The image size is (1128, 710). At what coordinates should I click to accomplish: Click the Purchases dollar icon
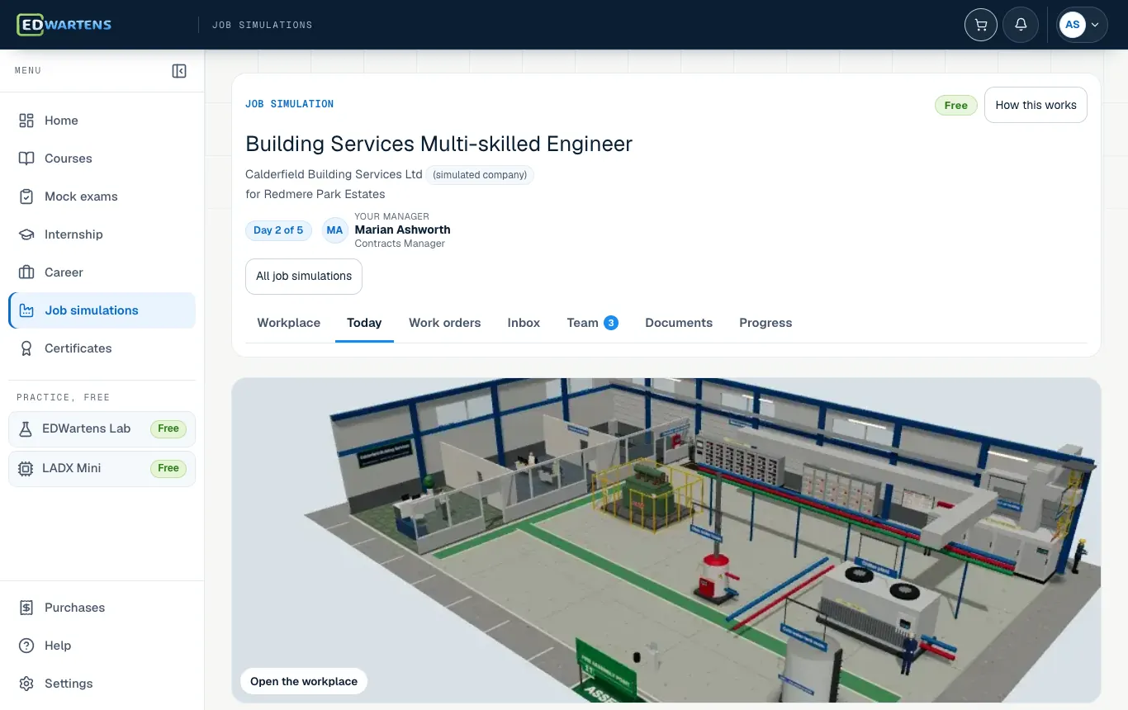coord(26,608)
